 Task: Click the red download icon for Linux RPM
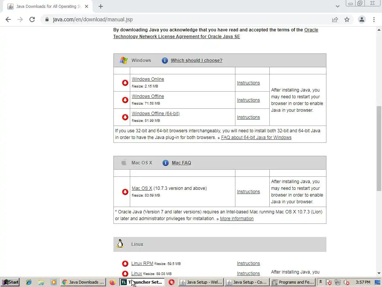pos(125,263)
